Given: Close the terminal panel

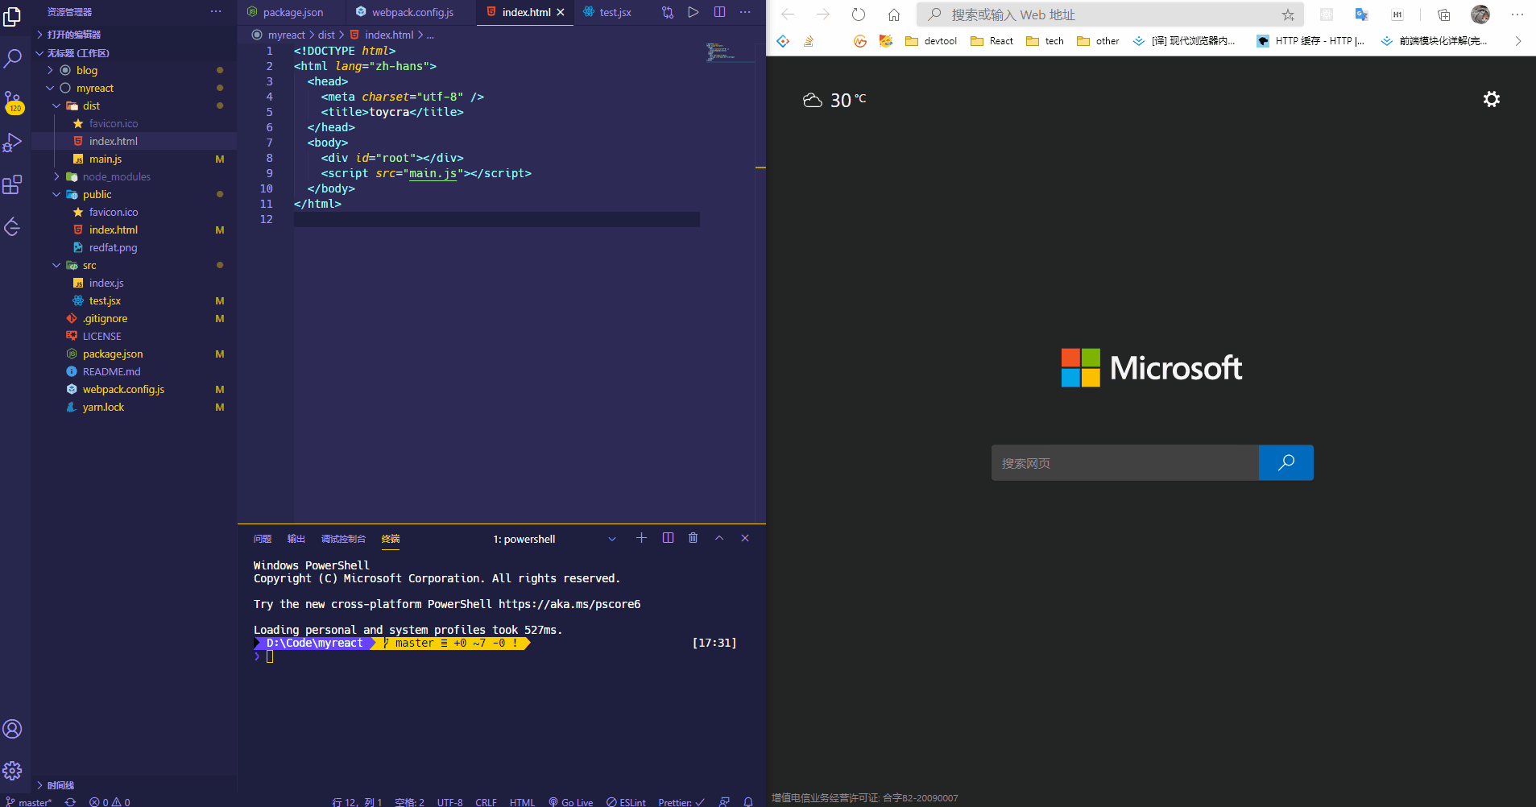Looking at the screenshot, I should coord(745,538).
